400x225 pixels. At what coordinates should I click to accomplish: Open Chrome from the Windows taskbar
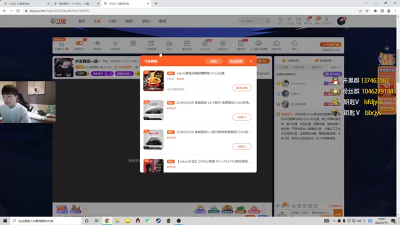107,220
